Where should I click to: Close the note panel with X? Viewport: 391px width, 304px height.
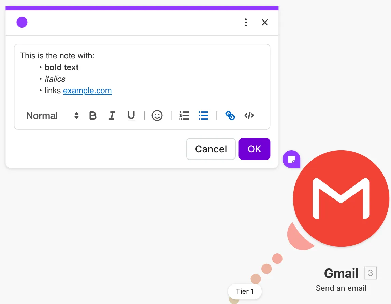[265, 23]
